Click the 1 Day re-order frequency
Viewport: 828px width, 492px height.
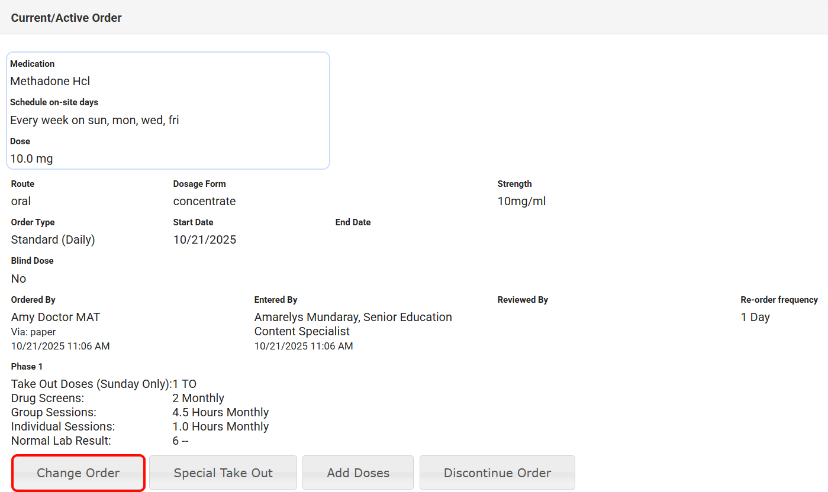(755, 317)
